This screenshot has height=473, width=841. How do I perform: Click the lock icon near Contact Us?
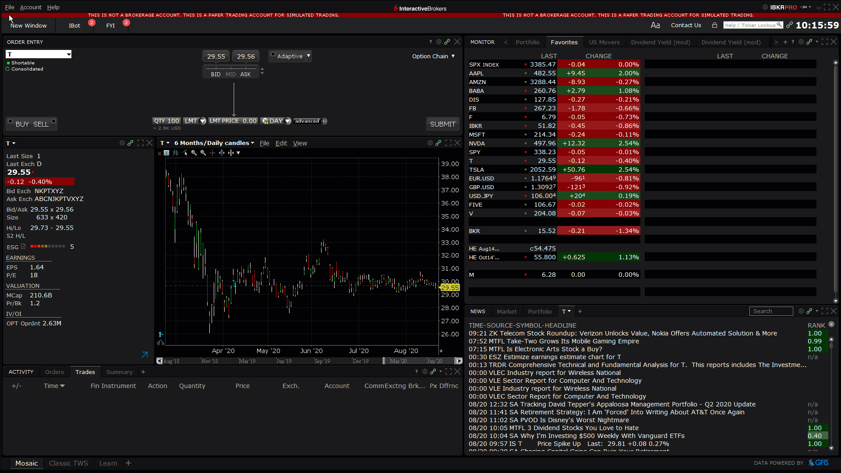[x=715, y=25]
